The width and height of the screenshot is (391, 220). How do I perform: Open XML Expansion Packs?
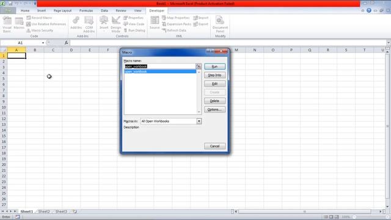(x=177, y=24)
